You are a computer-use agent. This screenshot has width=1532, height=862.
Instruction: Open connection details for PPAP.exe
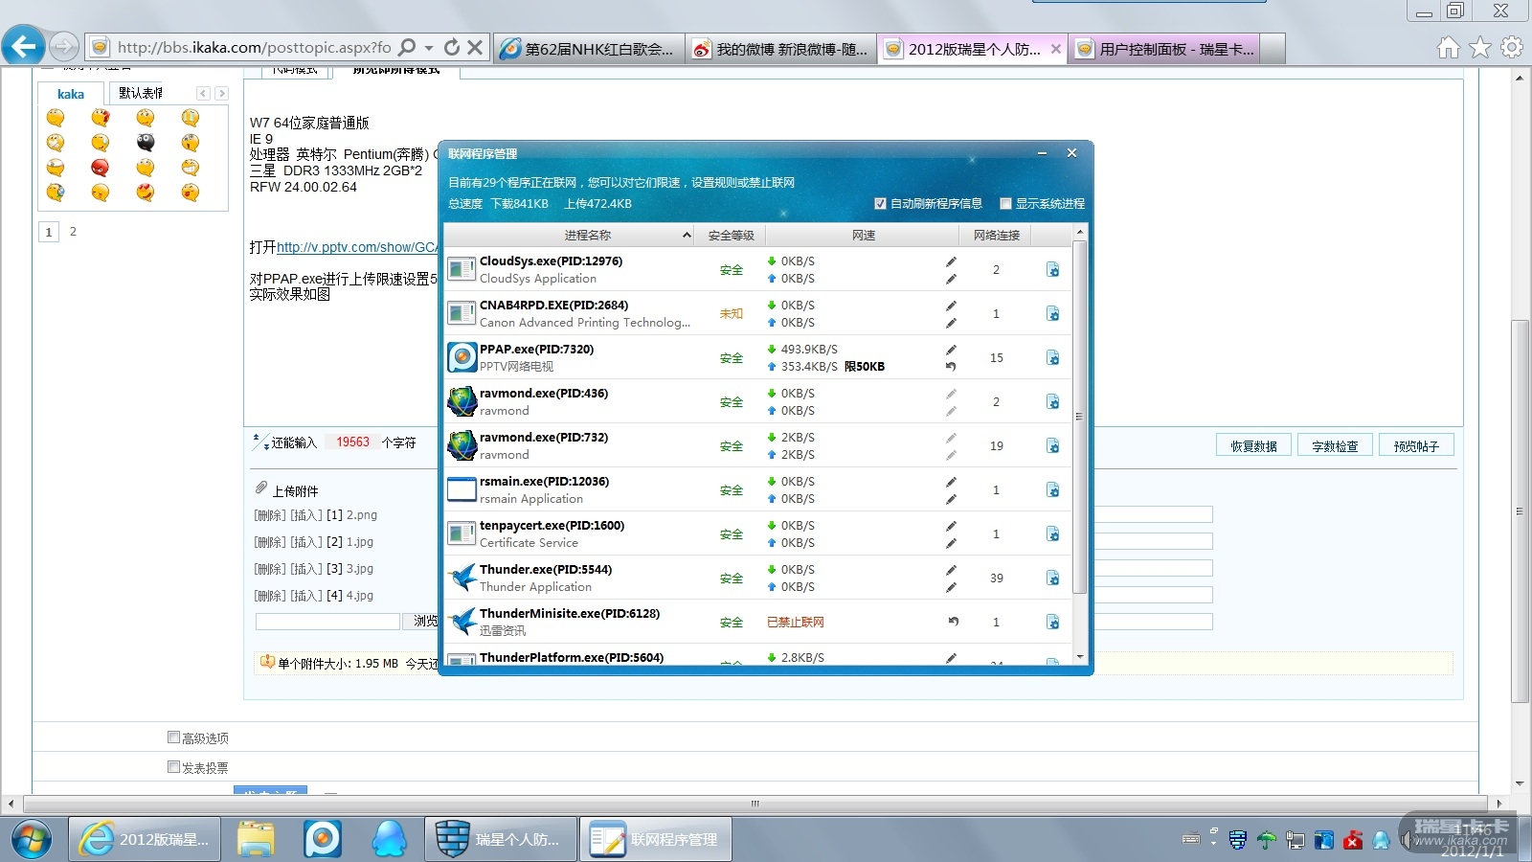[1052, 358]
